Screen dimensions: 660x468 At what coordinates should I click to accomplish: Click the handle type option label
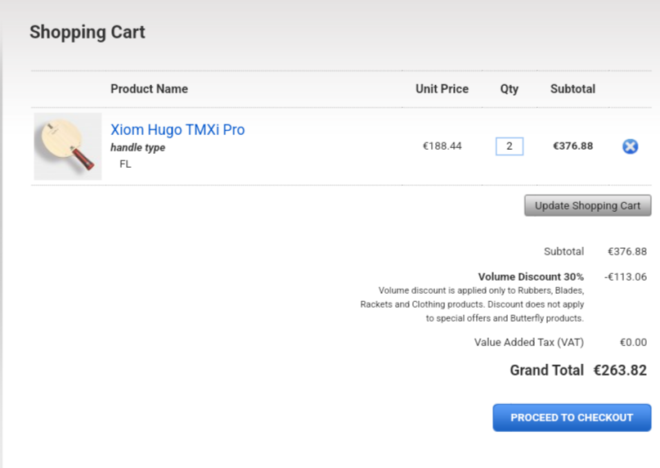point(137,148)
